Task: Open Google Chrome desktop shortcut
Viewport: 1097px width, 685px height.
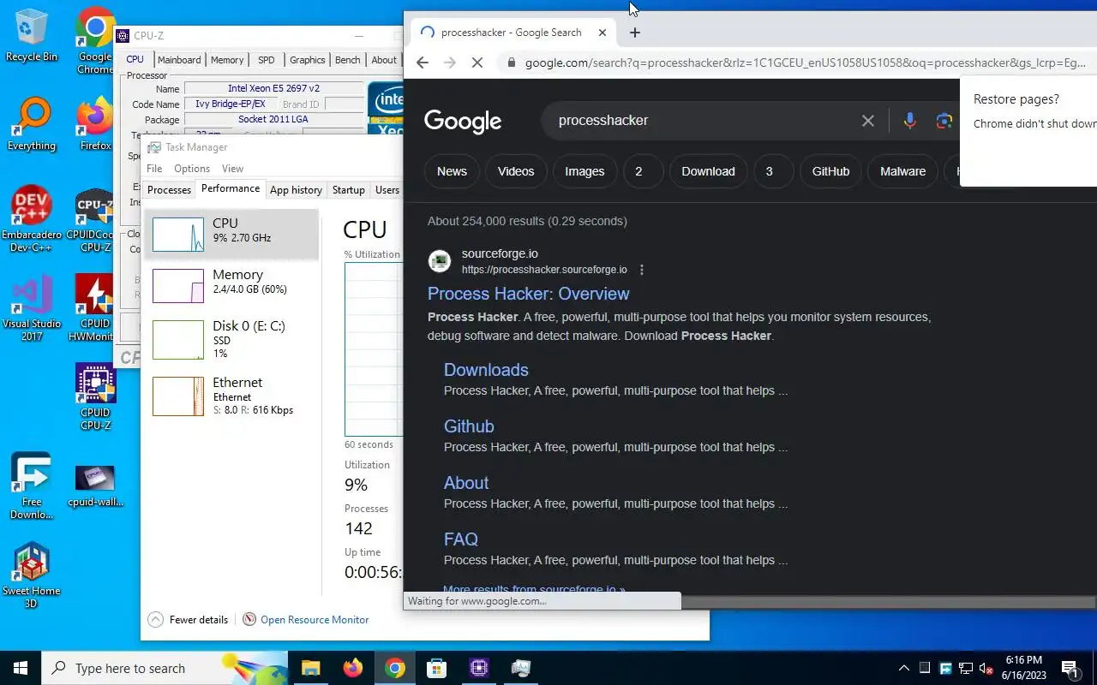Action: coord(95,39)
